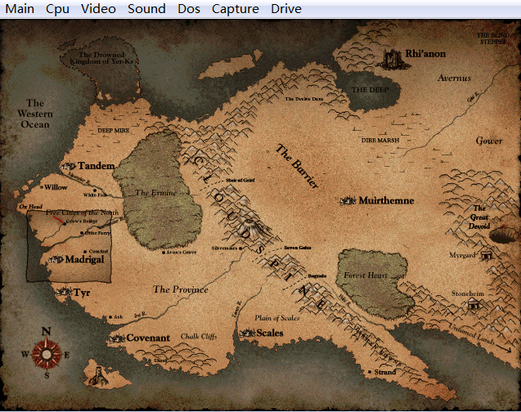
Task: Click the "The Ermine" forest label
Action: pyautogui.click(x=155, y=193)
